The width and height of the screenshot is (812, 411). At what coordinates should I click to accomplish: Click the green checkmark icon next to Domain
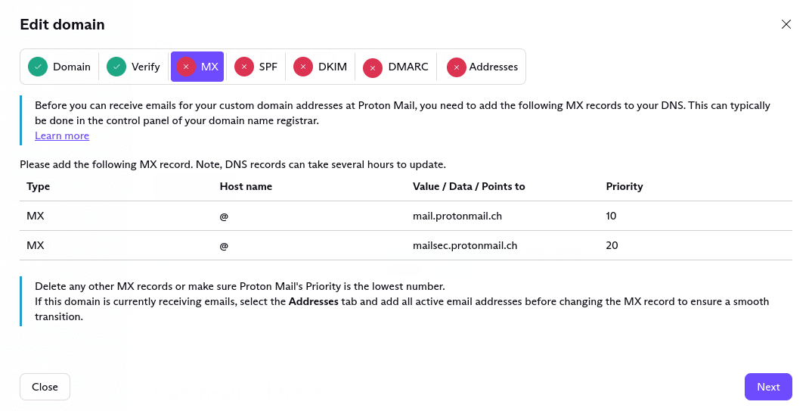coord(38,67)
